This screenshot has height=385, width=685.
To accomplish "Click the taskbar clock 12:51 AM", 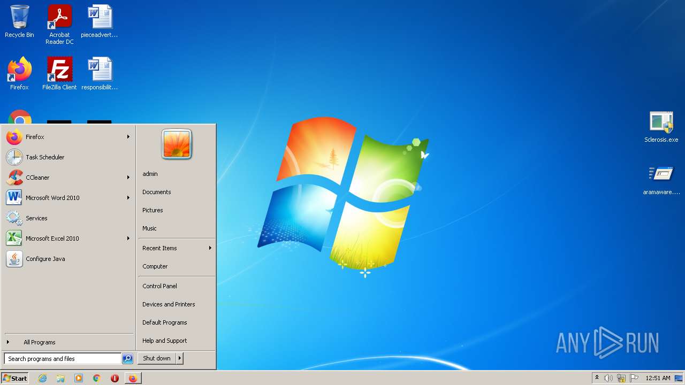I will 658,378.
